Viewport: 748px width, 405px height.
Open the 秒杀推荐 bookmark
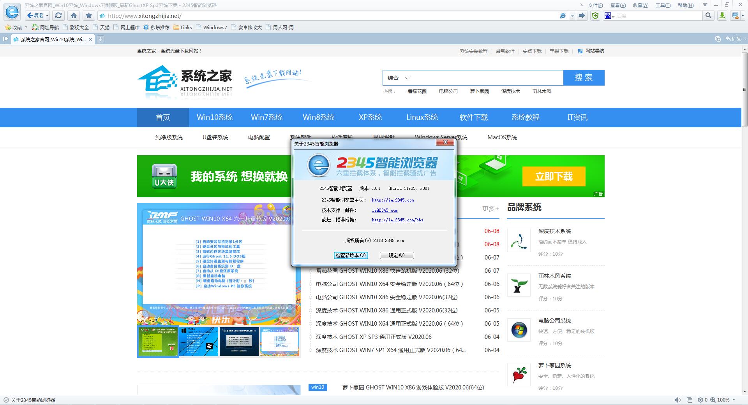point(156,27)
